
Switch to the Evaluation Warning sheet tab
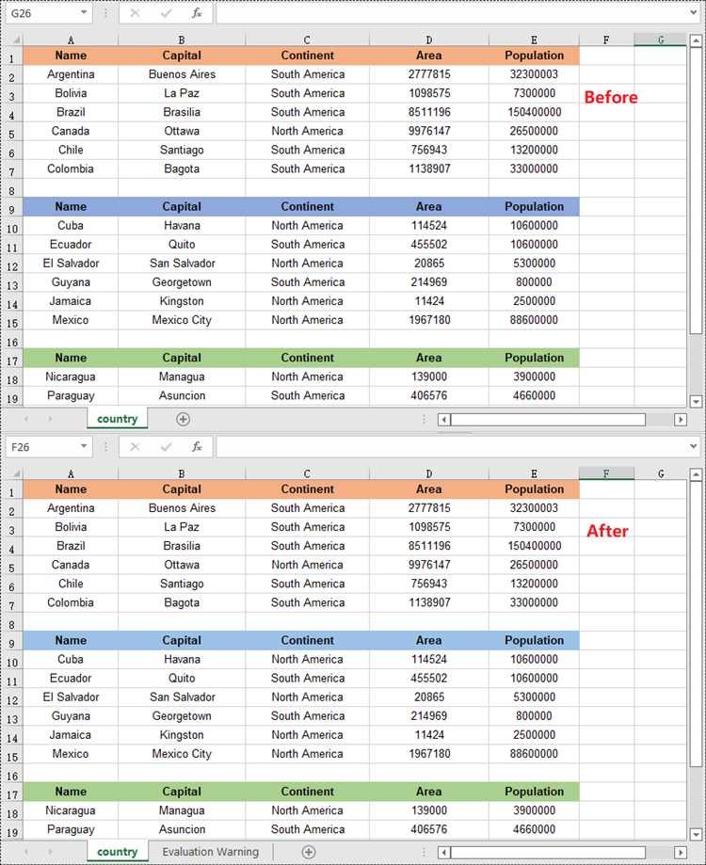210,852
